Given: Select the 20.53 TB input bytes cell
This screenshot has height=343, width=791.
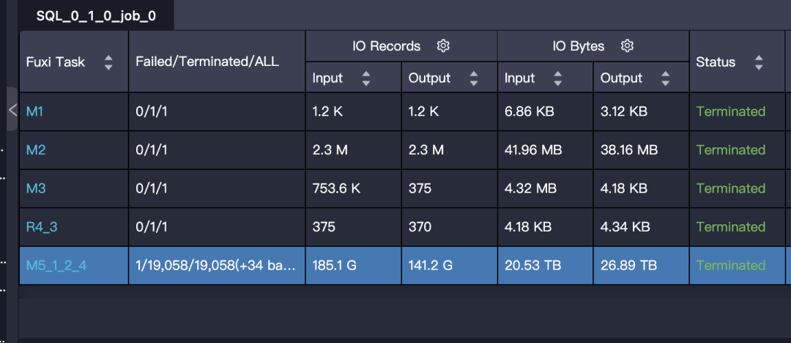Looking at the screenshot, I should 546,266.
